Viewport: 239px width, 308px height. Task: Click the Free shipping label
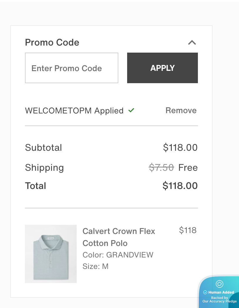point(188,168)
